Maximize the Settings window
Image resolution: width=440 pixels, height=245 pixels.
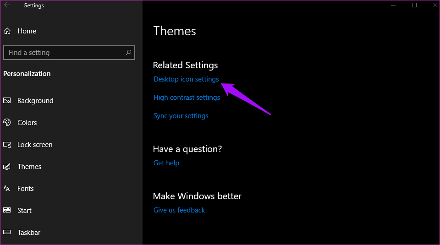point(414,5)
